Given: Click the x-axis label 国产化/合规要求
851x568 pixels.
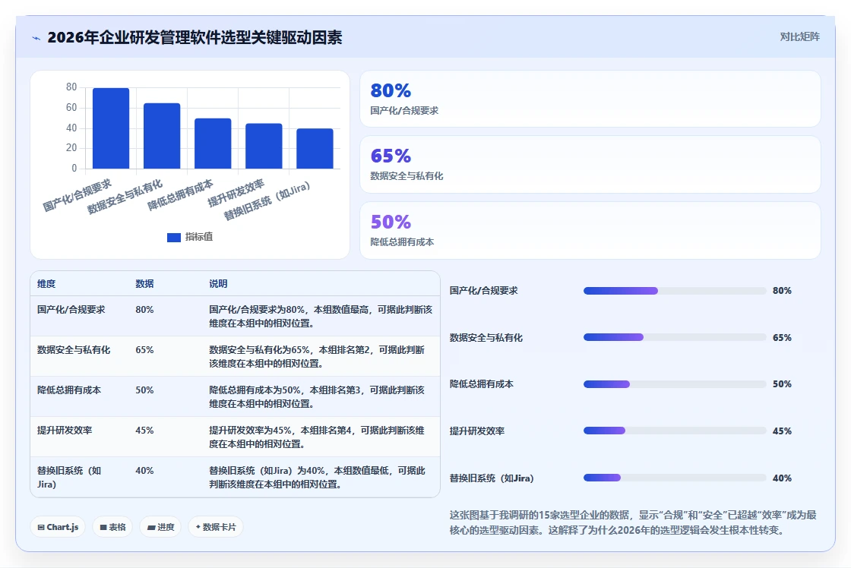Looking at the screenshot, I should pos(77,195).
